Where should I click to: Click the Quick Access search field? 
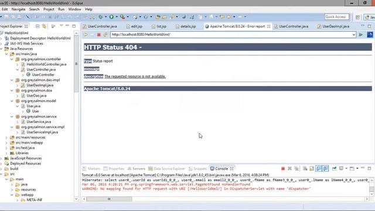[x=336, y=17]
